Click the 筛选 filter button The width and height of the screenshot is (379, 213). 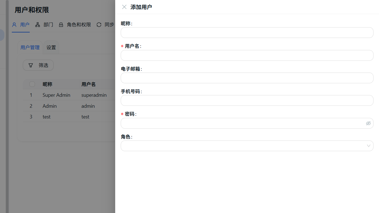[38, 65]
